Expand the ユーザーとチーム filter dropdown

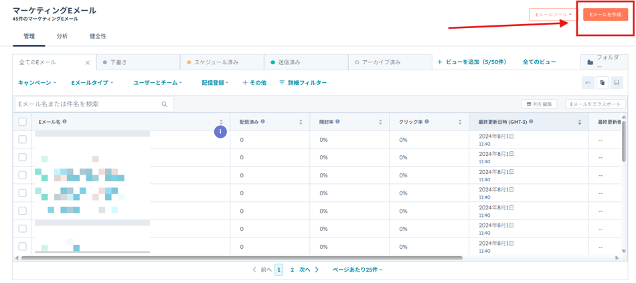(158, 83)
